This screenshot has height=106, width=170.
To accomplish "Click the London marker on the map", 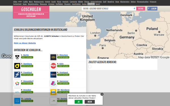I will tap(95, 36).
